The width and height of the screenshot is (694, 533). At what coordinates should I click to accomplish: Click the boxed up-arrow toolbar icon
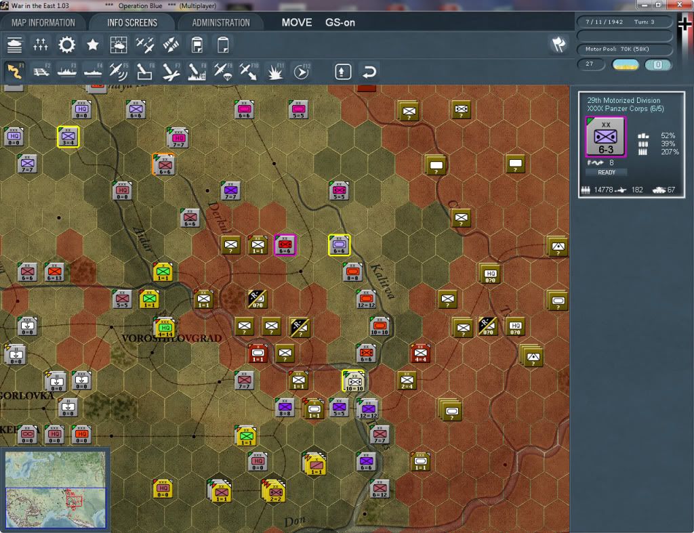[343, 71]
